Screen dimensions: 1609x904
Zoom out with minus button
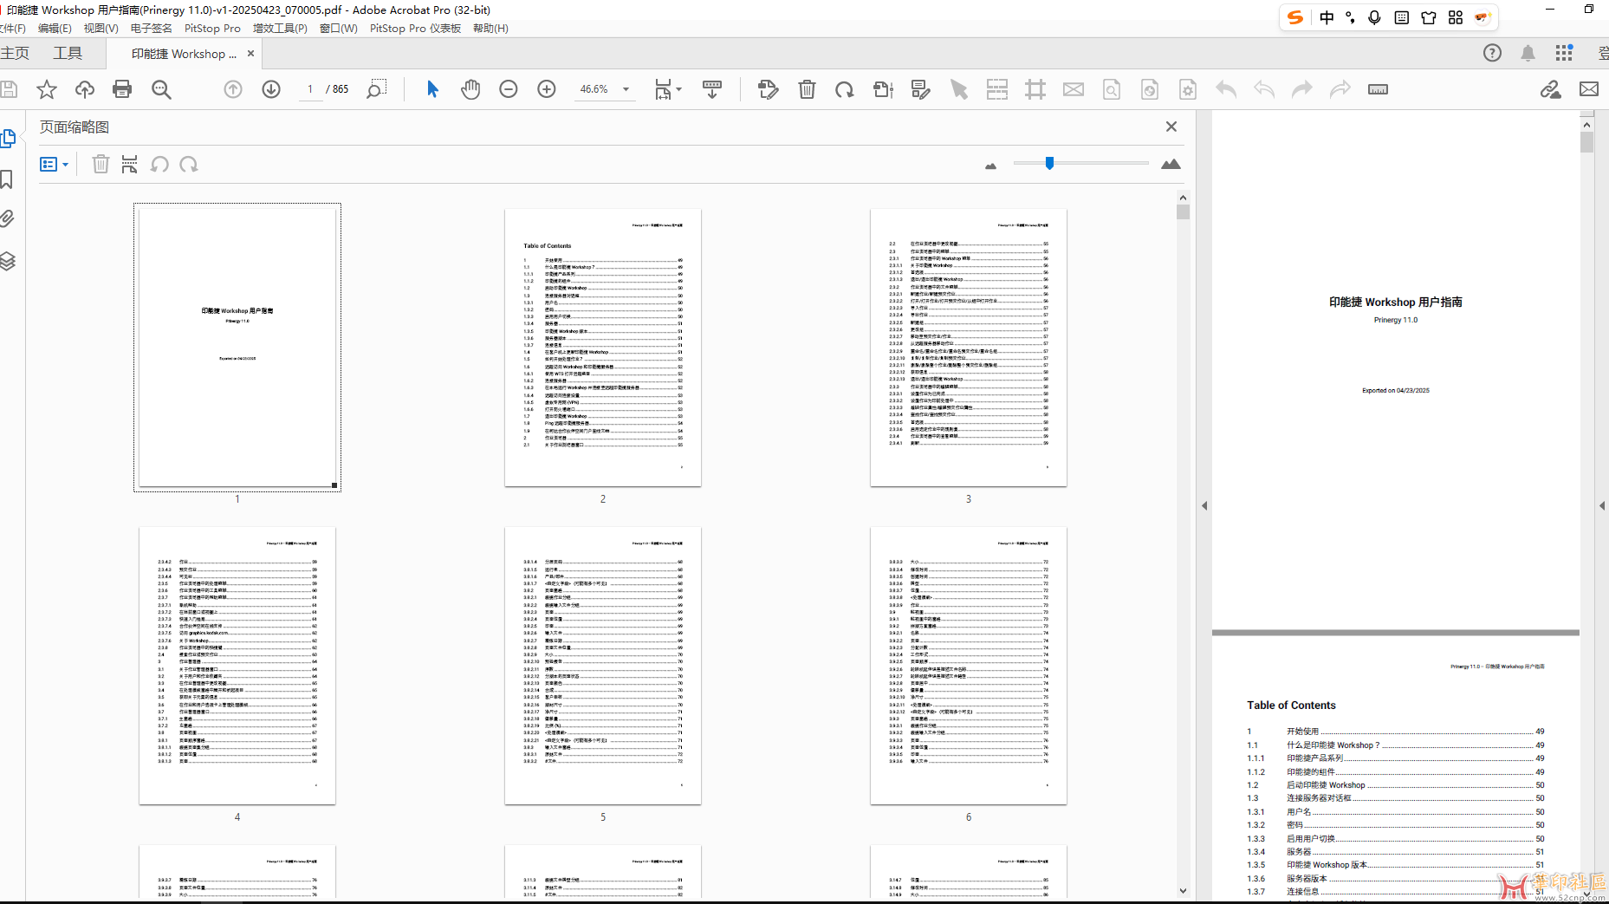[x=509, y=89]
